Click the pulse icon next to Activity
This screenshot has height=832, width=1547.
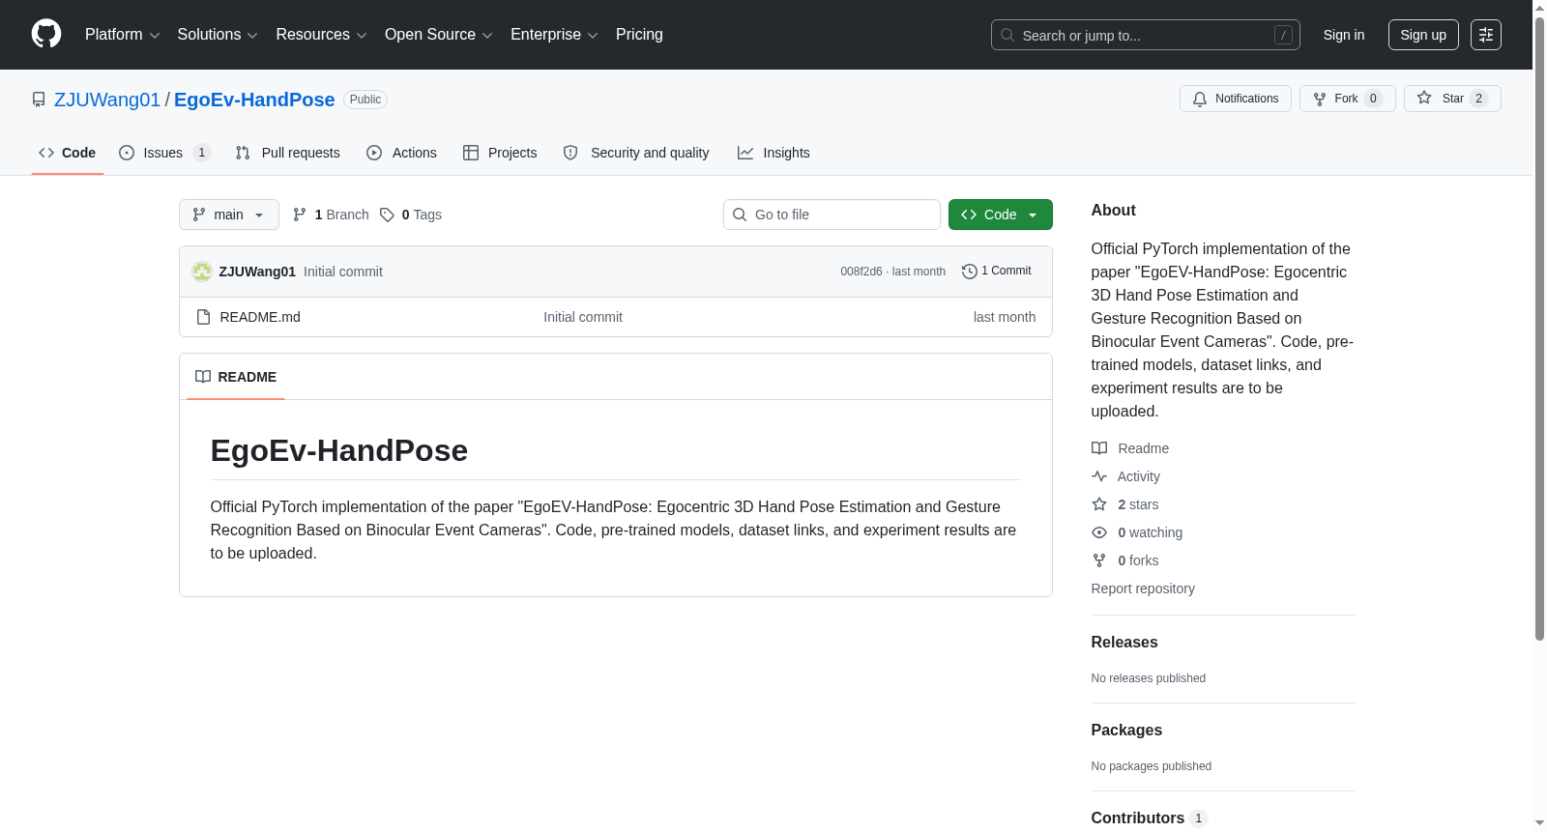[1099, 476]
